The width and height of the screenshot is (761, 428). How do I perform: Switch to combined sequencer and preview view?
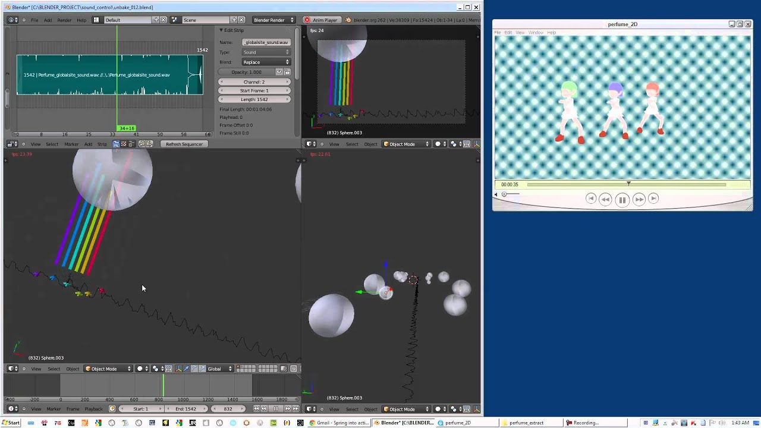(131, 144)
